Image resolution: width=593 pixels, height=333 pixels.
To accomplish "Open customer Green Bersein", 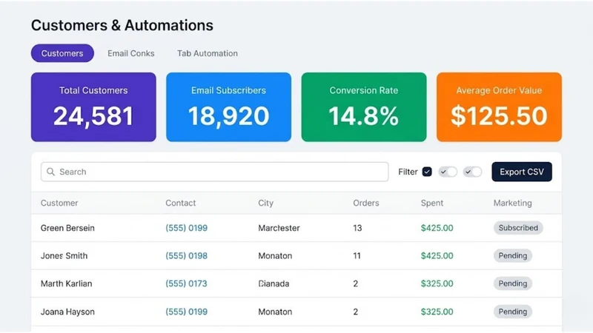I will pyautogui.click(x=67, y=228).
